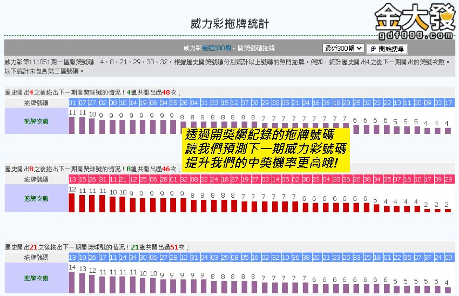Select number 34 in the pink row after 8
The width and height of the screenshot is (459, 296).
tap(377, 179)
